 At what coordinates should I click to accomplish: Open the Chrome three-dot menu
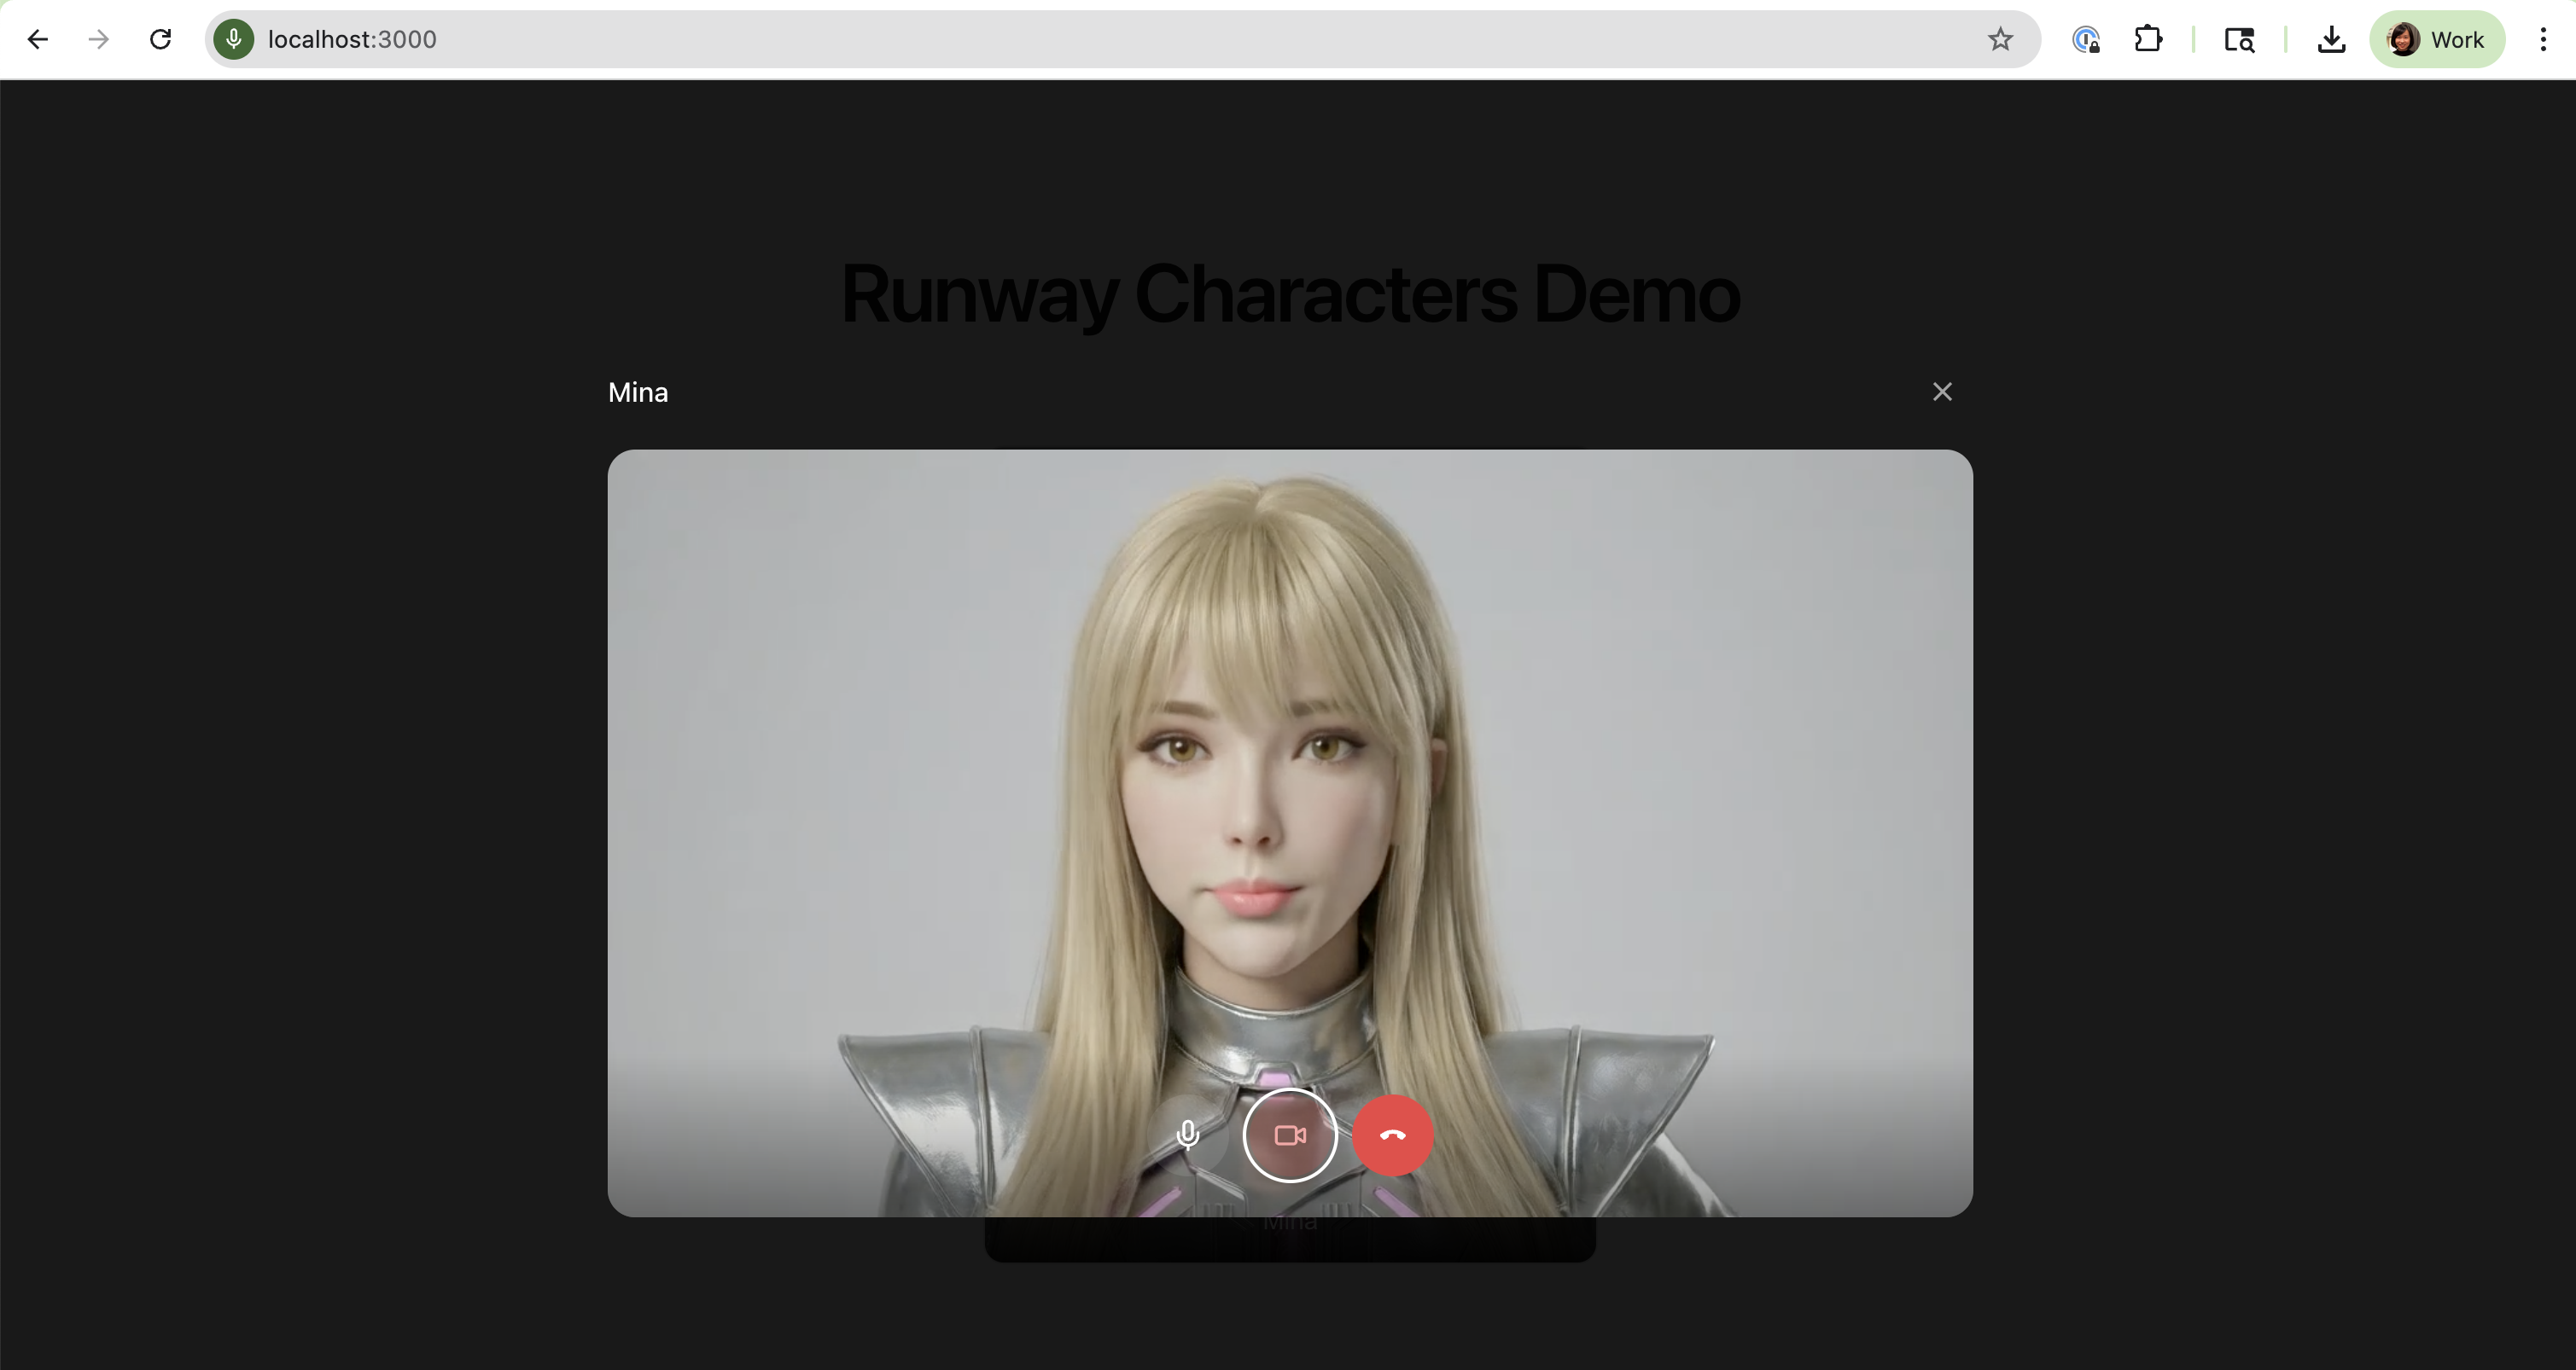(x=2543, y=39)
